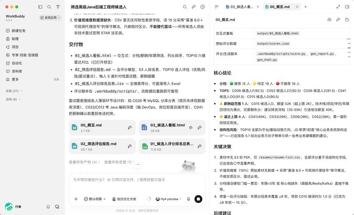Viewport: 354px width, 215px height.
Task: Open the 默认权限 permission dropdown
Action: pos(95,199)
